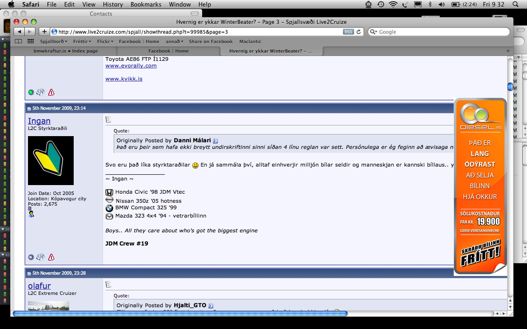Open the Flickr bookmarks dropdown
This screenshot has height=329, width=527.
(x=105, y=42)
